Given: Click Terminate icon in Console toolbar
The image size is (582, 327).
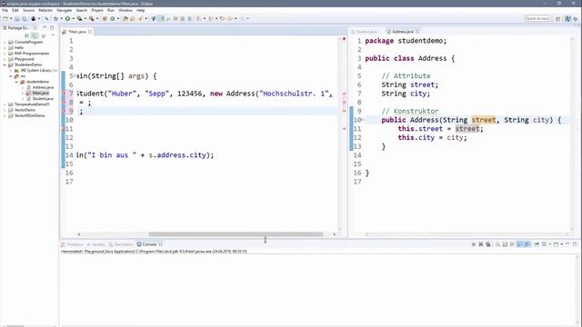Looking at the screenshot, I should click(474, 244).
